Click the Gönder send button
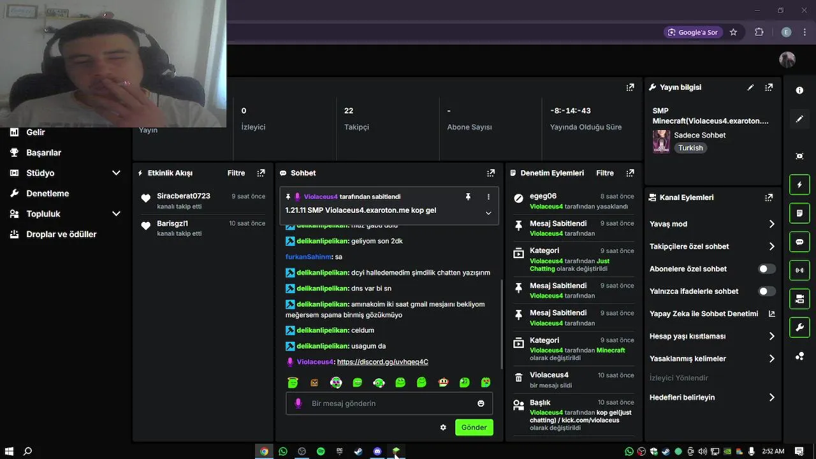Screen dimensions: 816x459 click(474, 428)
